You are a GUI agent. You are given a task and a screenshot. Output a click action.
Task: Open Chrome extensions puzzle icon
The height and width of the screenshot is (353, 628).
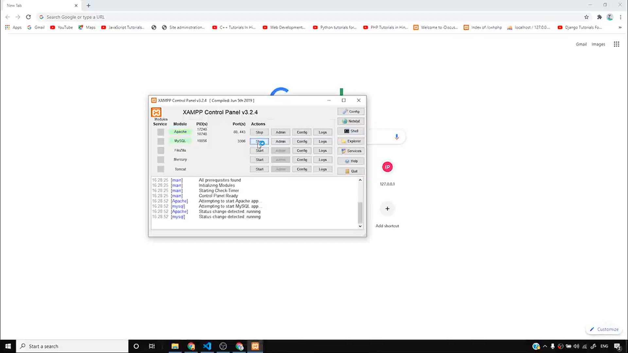(599, 17)
